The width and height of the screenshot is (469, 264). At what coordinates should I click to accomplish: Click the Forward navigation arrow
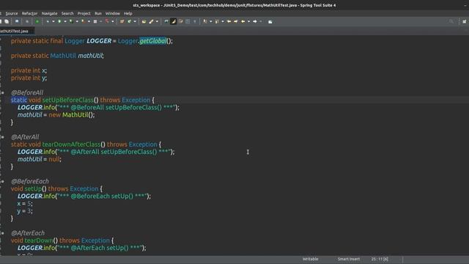pos(255,21)
